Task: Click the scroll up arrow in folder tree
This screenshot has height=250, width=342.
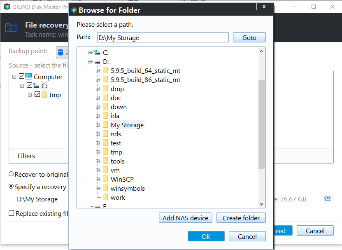Action: [261, 51]
